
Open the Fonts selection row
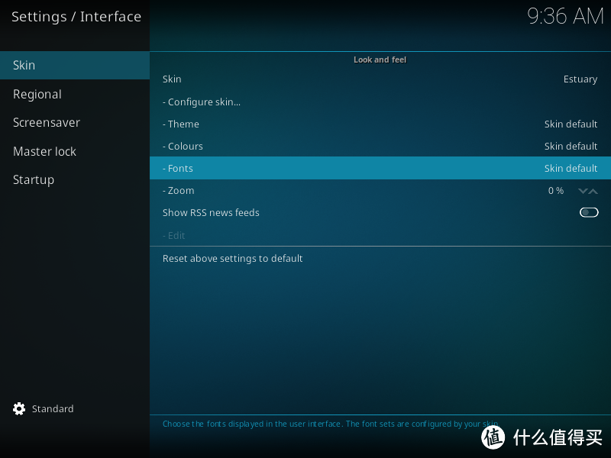(x=380, y=168)
